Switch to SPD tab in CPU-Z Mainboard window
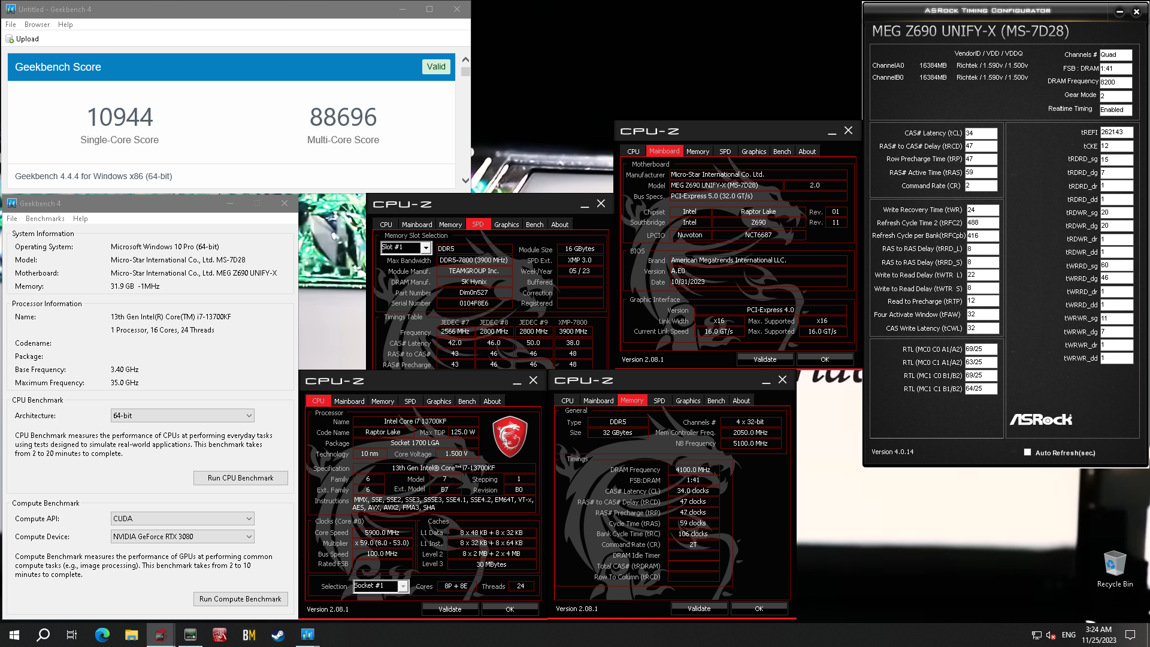1150x647 pixels. (725, 152)
